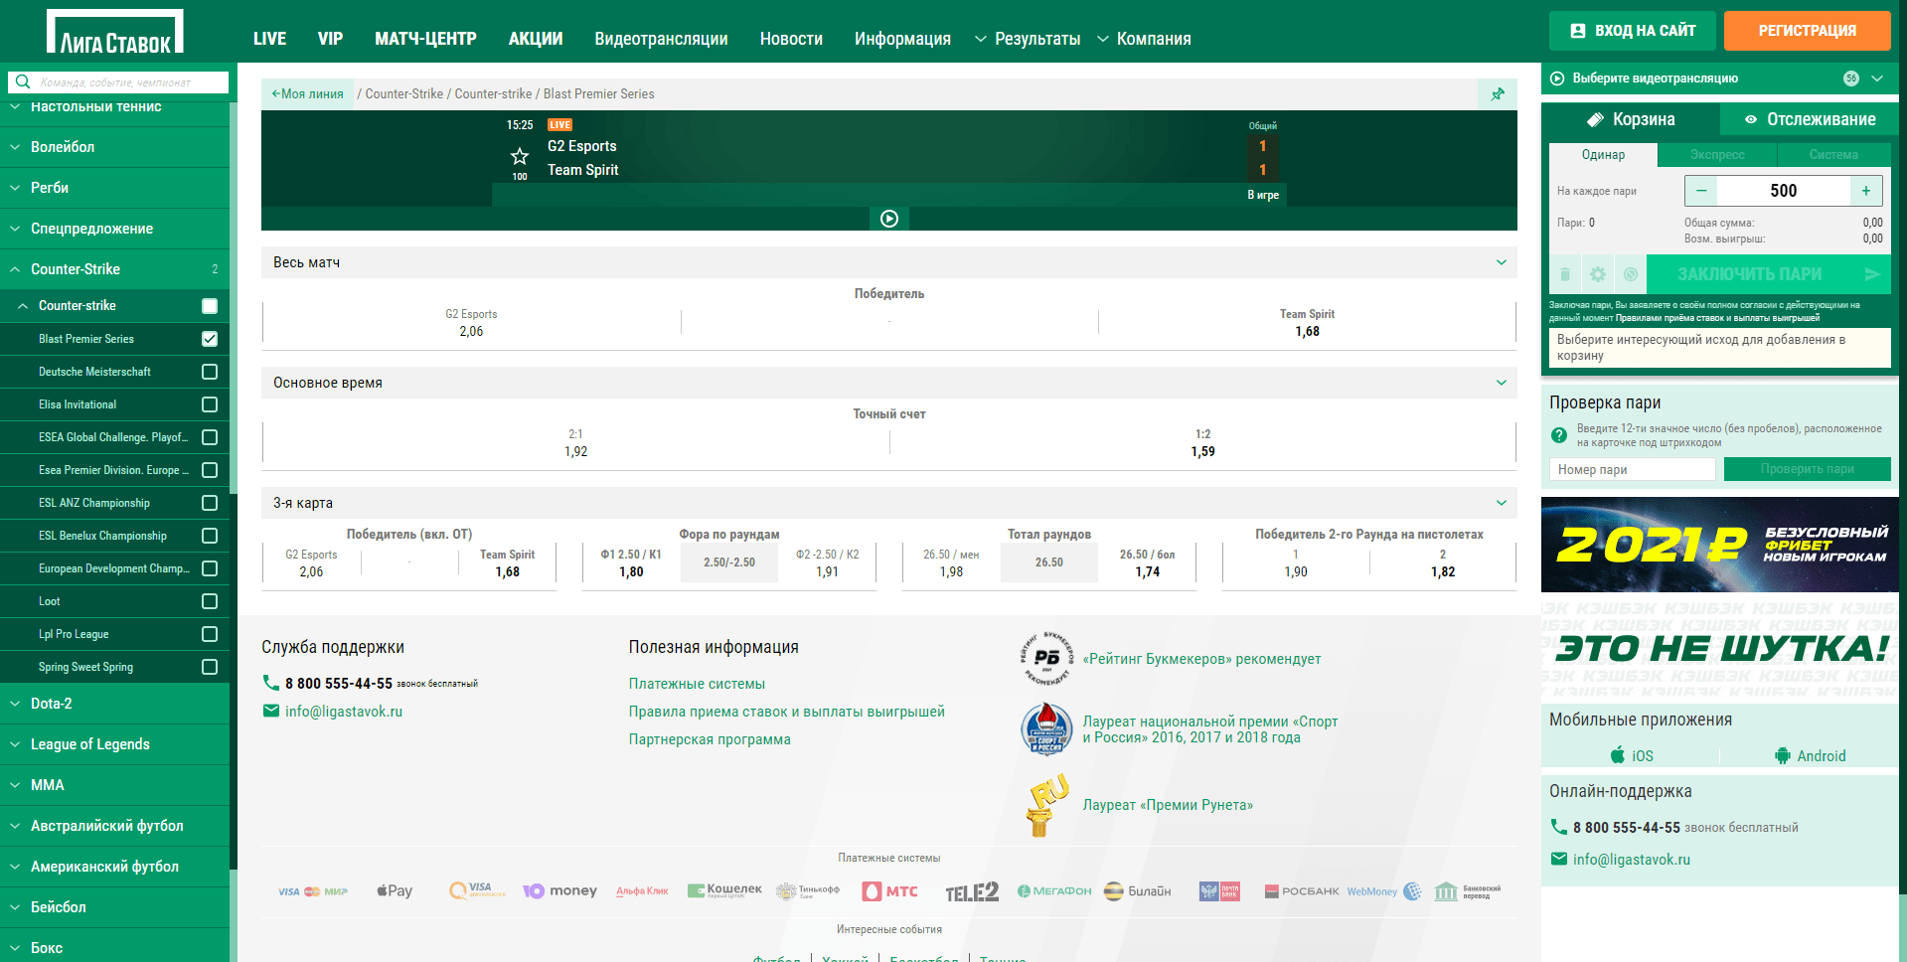Click the MTS payment logo
Image resolution: width=1907 pixels, height=962 pixels.
click(889, 890)
